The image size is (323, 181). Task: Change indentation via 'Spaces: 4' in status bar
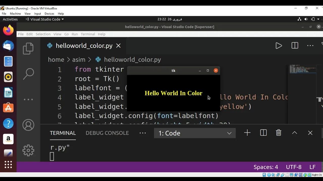click(265, 167)
